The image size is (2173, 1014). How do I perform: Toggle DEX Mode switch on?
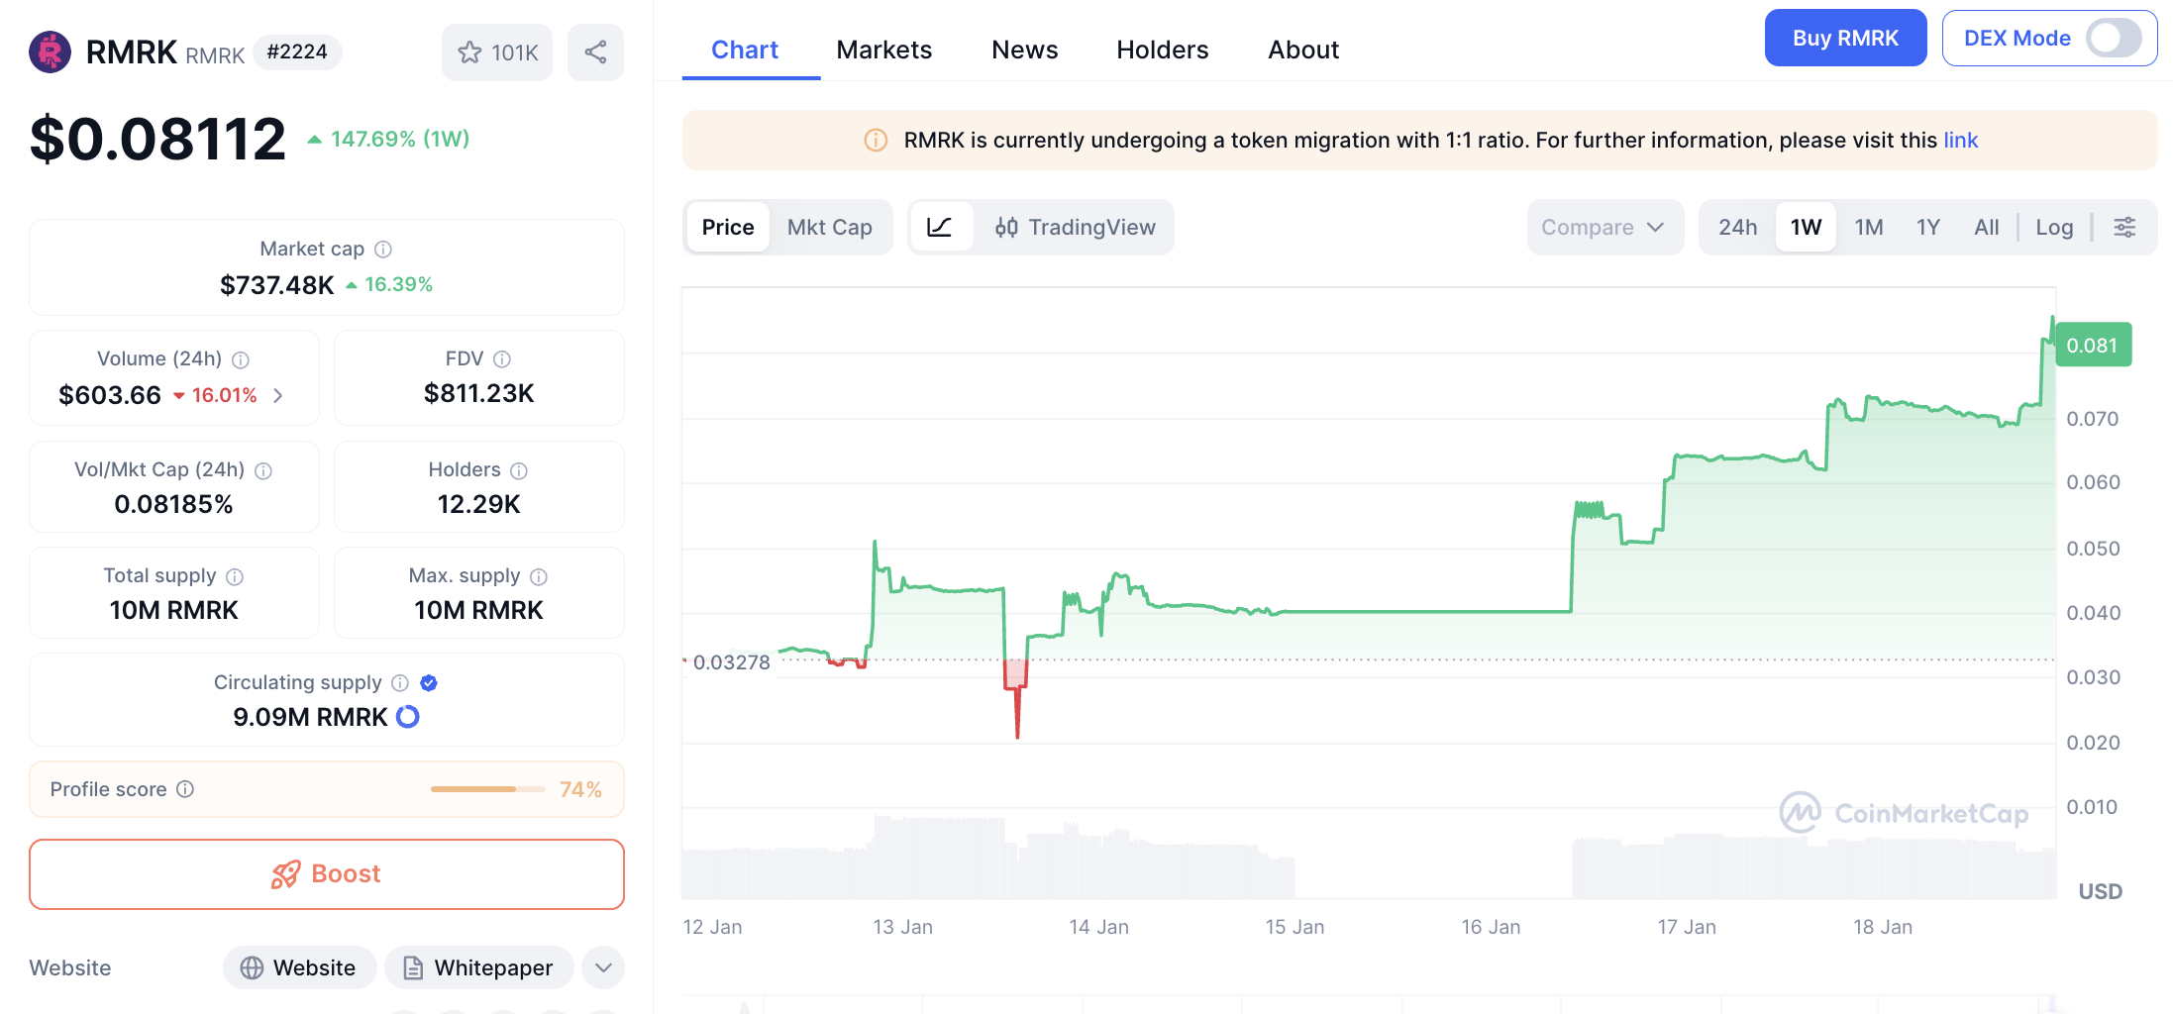click(x=2113, y=39)
